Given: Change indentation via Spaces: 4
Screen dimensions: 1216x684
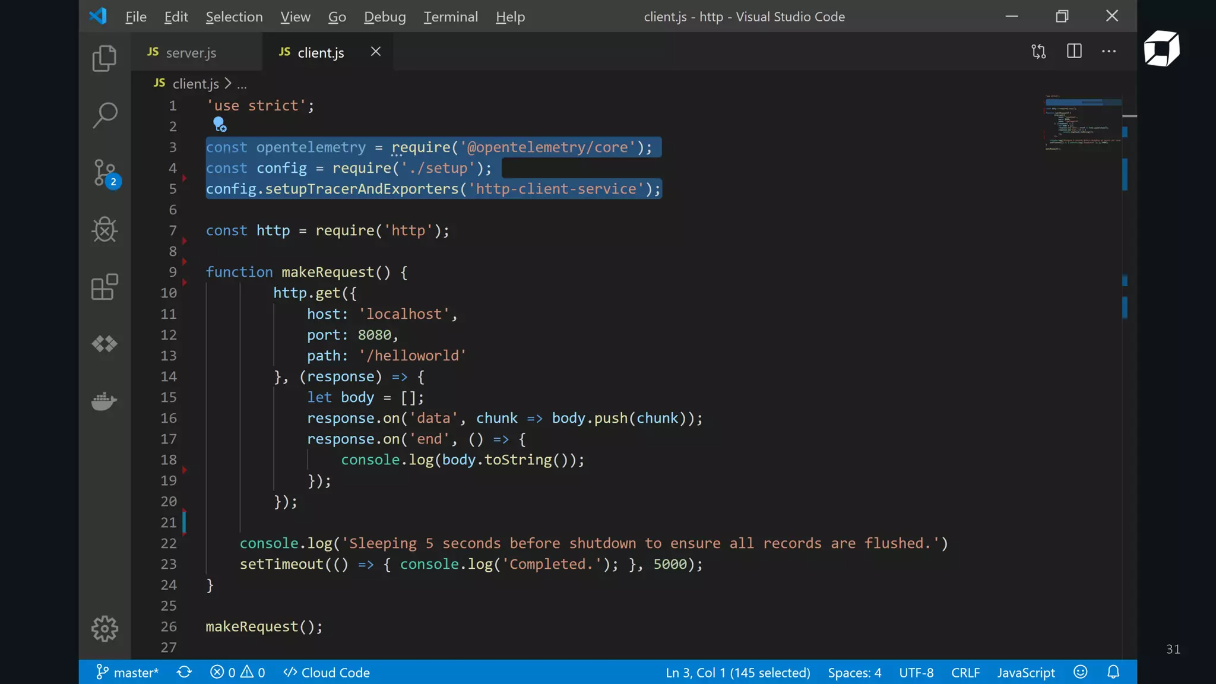Looking at the screenshot, I should pyautogui.click(x=854, y=672).
